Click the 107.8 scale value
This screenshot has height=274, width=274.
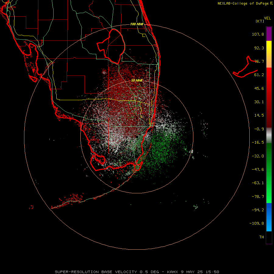(258, 34)
